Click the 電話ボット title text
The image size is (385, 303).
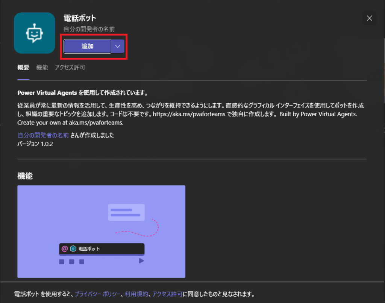tap(80, 18)
